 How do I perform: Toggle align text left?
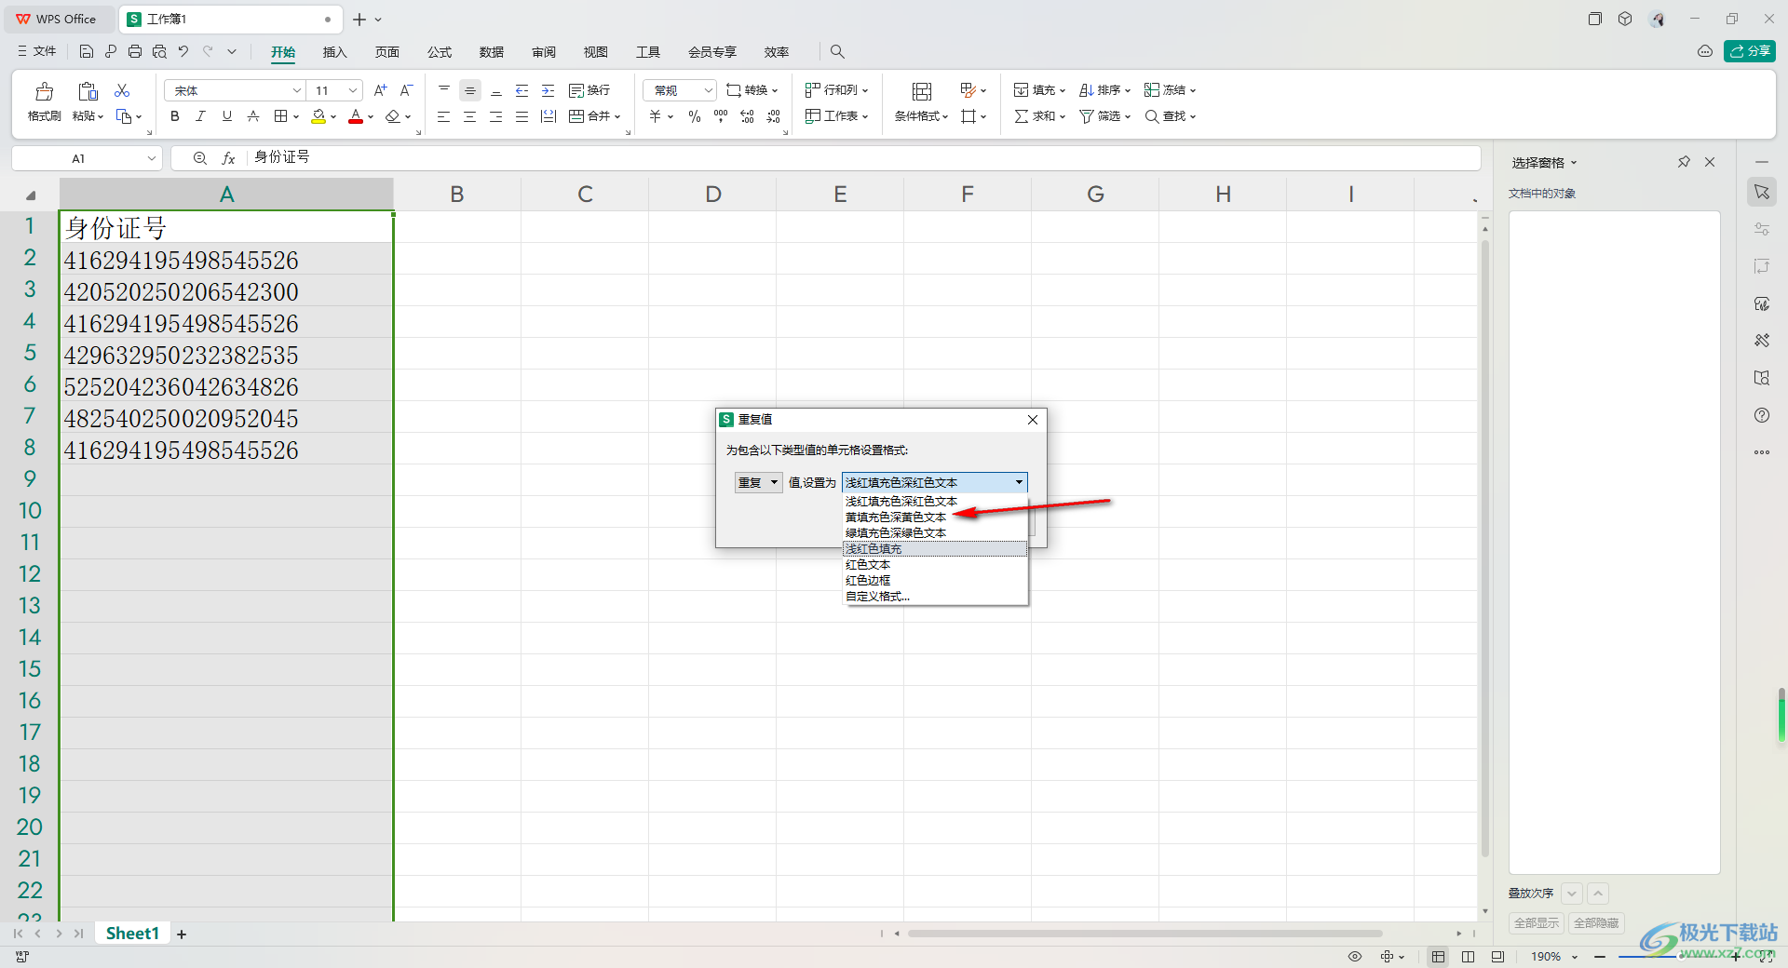click(444, 116)
